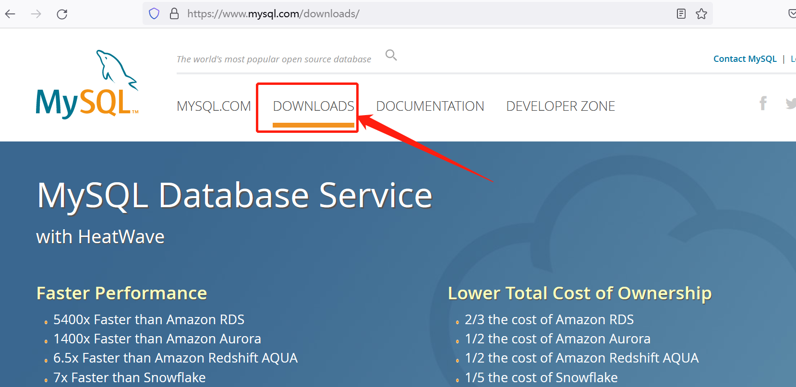Screen dimensions: 796x387
Task: Bookmark this page with the star icon
Action: pos(701,13)
